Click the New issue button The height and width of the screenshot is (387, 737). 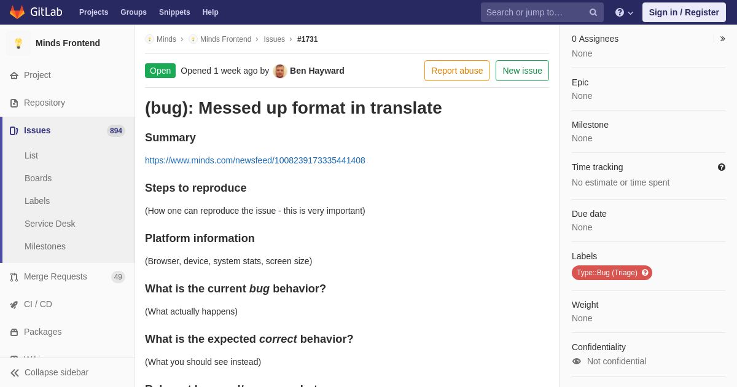522,71
